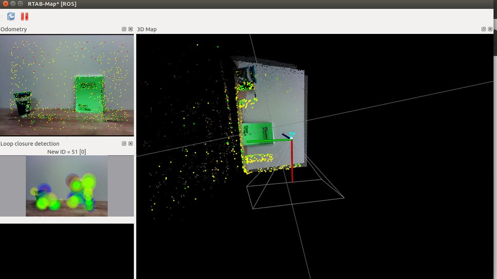497x279 pixels.
Task: Click splitter handle above Loop closure detection
Action: (x=67, y=138)
